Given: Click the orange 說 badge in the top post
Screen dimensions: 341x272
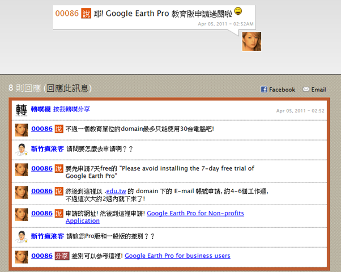Looking at the screenshot, I should [x=86, y=14].
